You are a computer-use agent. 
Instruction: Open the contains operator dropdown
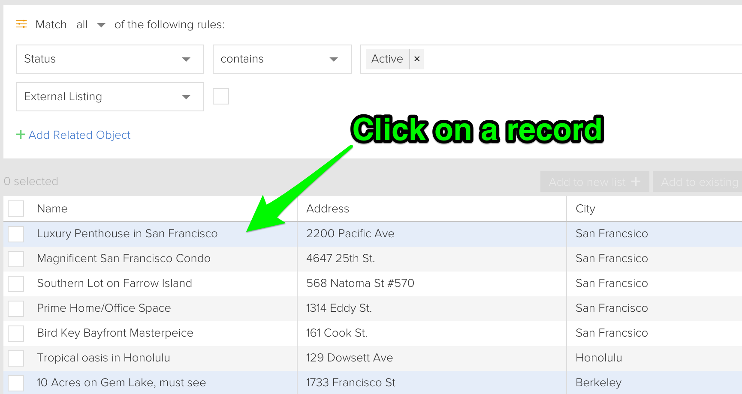coord(282,59)
